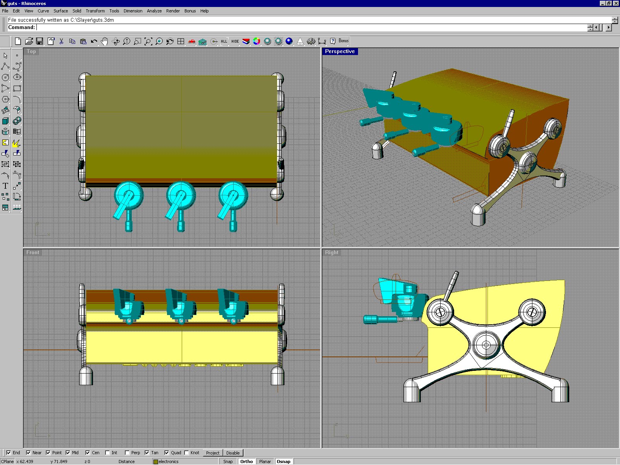
Task: Enable Planar mode
Action: point(265,461)
